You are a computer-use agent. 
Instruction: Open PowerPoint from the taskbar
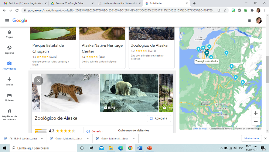tap(150, 148)
